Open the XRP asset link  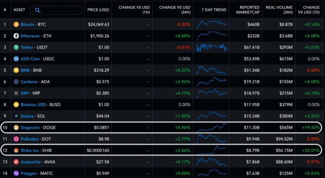pyautogui.click(x=25, y=93)
